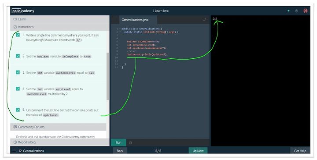Toggle checkbox for step 2 isComplete

coord(18,56)
